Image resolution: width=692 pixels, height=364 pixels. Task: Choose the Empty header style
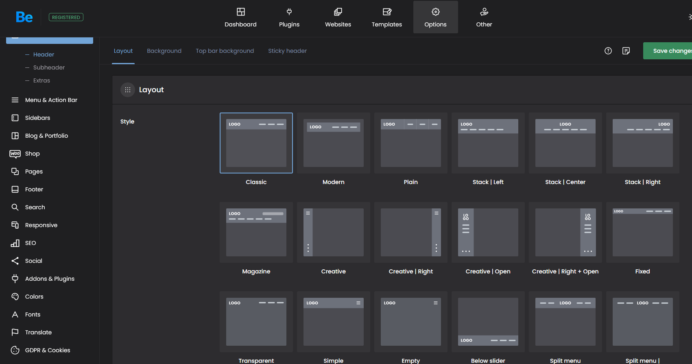pos(411,322)
